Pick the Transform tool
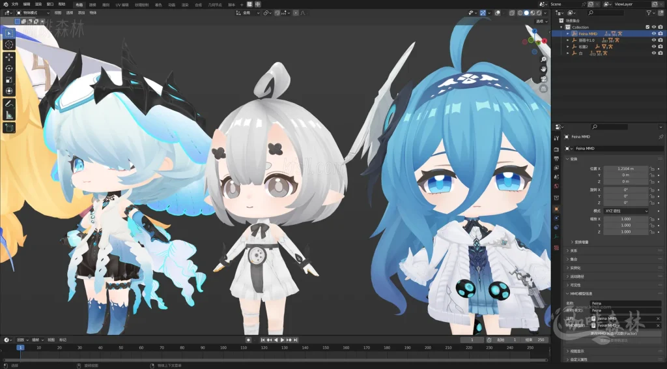The height and width of the screenshot is (369, 667). point(9,91)
